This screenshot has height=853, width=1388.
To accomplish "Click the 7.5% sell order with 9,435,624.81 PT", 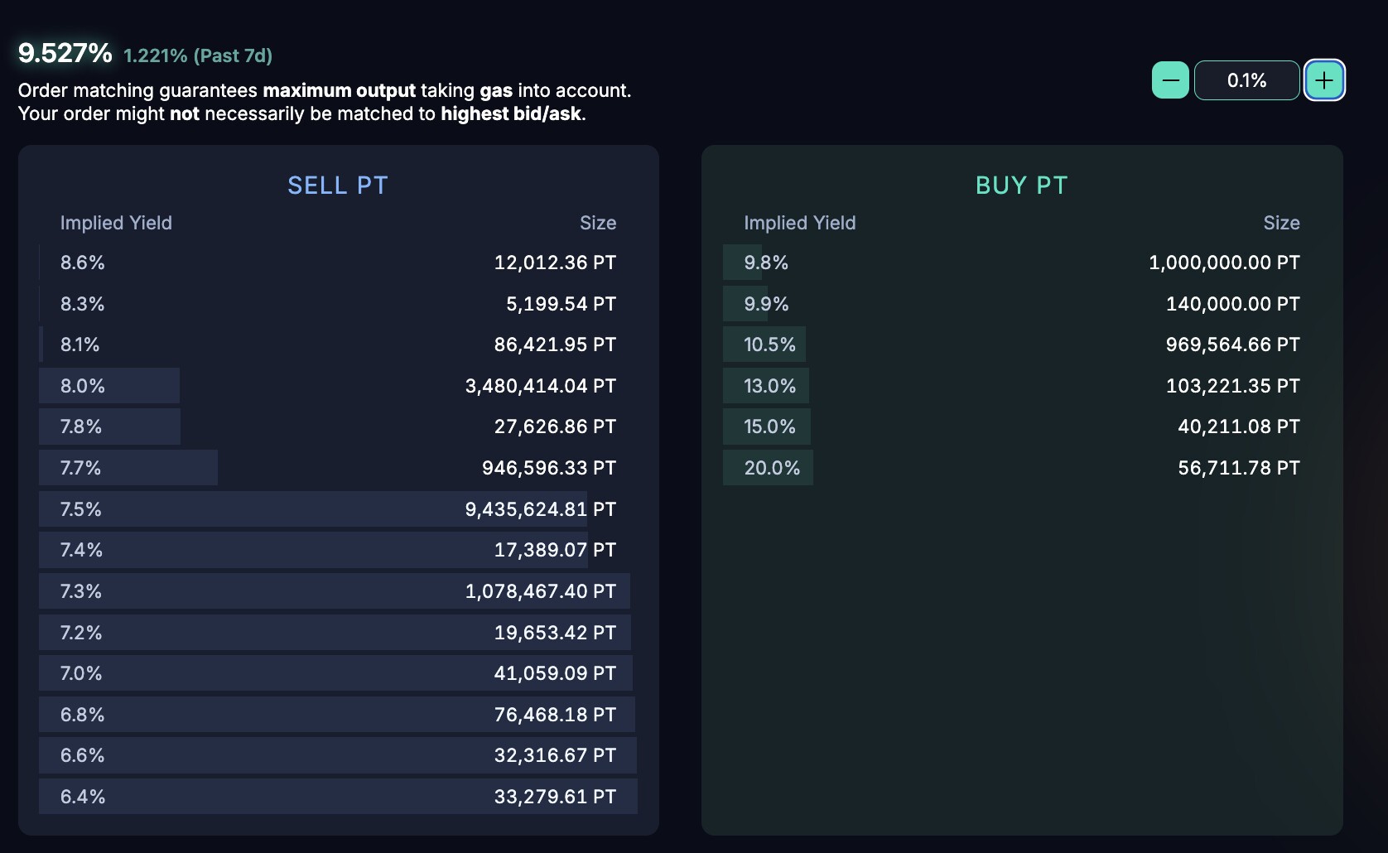I will click(338, 509).
